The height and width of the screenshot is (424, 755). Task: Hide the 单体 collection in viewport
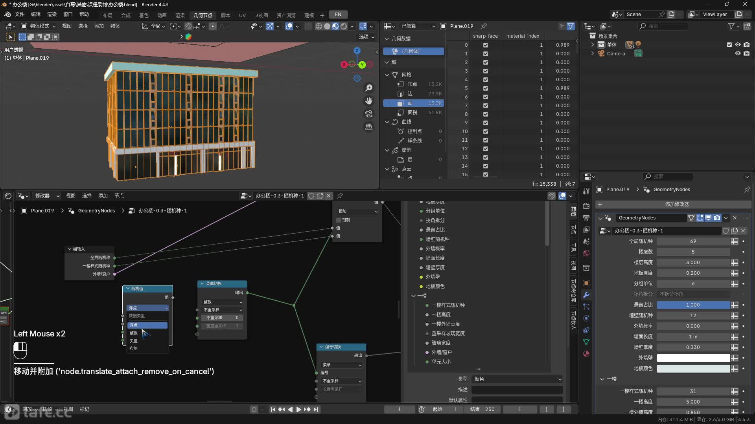(738, 45)
